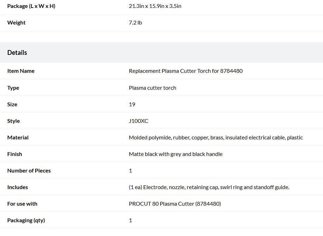Select the Style label
The height and width of the screenshot is (236, 323).
tap(13, 121)
